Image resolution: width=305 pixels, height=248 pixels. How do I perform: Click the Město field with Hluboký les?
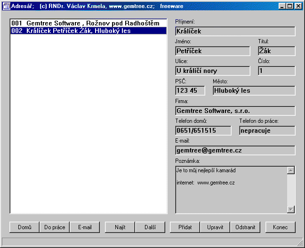pyautogui.click(x=254, y=91)
